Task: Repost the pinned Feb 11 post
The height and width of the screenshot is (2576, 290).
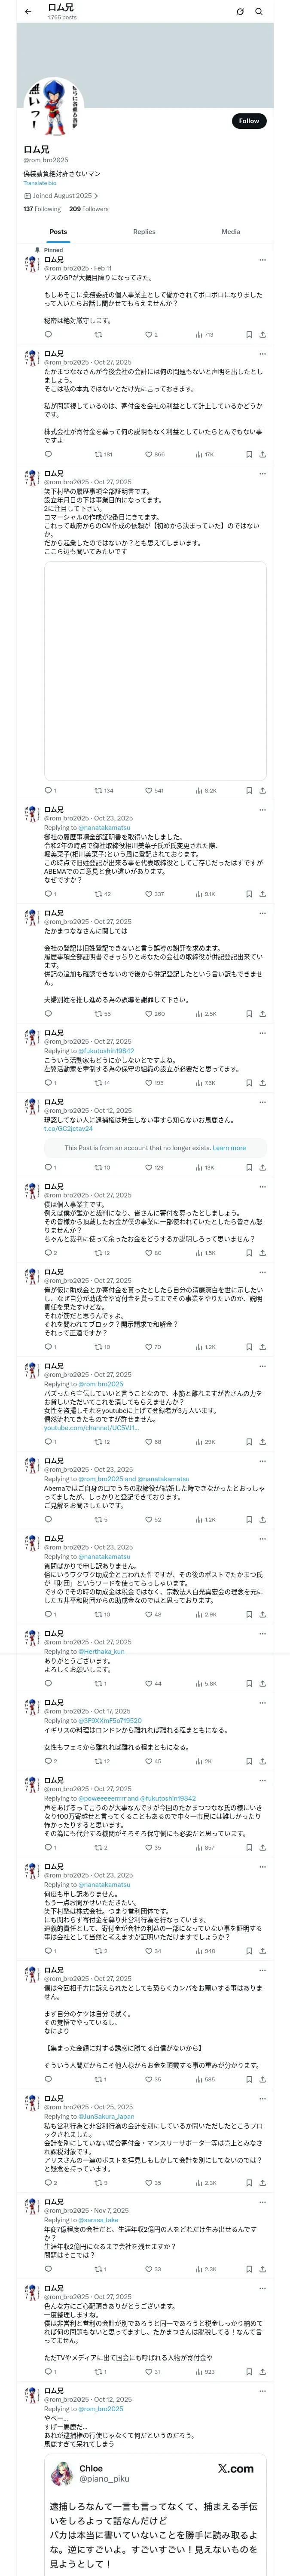Action: pos(98,335)
